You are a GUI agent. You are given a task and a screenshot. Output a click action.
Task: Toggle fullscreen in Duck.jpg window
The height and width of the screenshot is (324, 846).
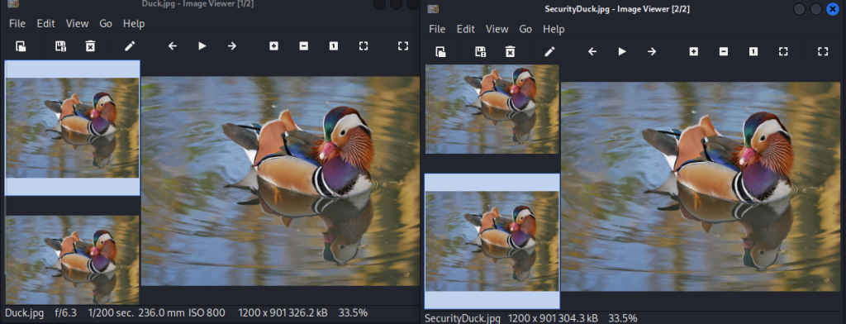coord(402,46)
